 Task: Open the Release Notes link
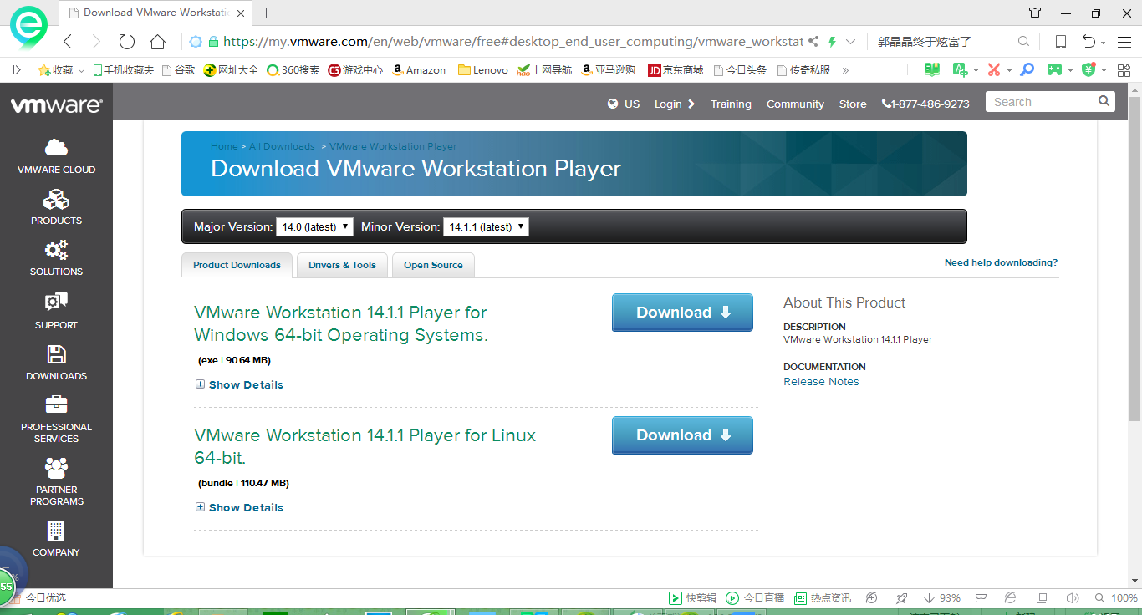[821, 382]
